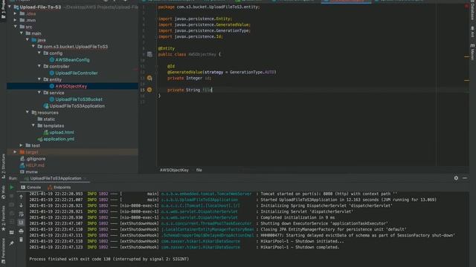This screenshot has width=476, height=267.
Task: Click AWSObjectKey breadcrumb below editor
Action: tap(174, 170)
